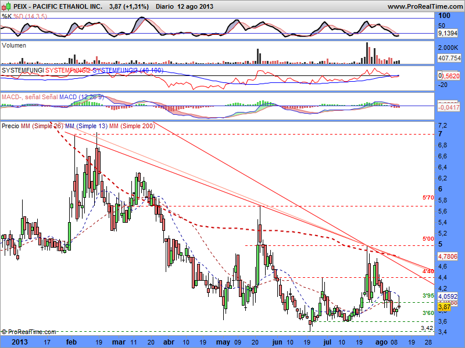Screen dimensions: 465x348
Task: Click the 7,2 price axis label
Action: pos(442,126)
